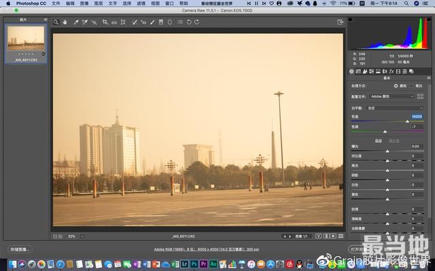Open the 配置文件 profile dropdown

[x=391, y=96]
